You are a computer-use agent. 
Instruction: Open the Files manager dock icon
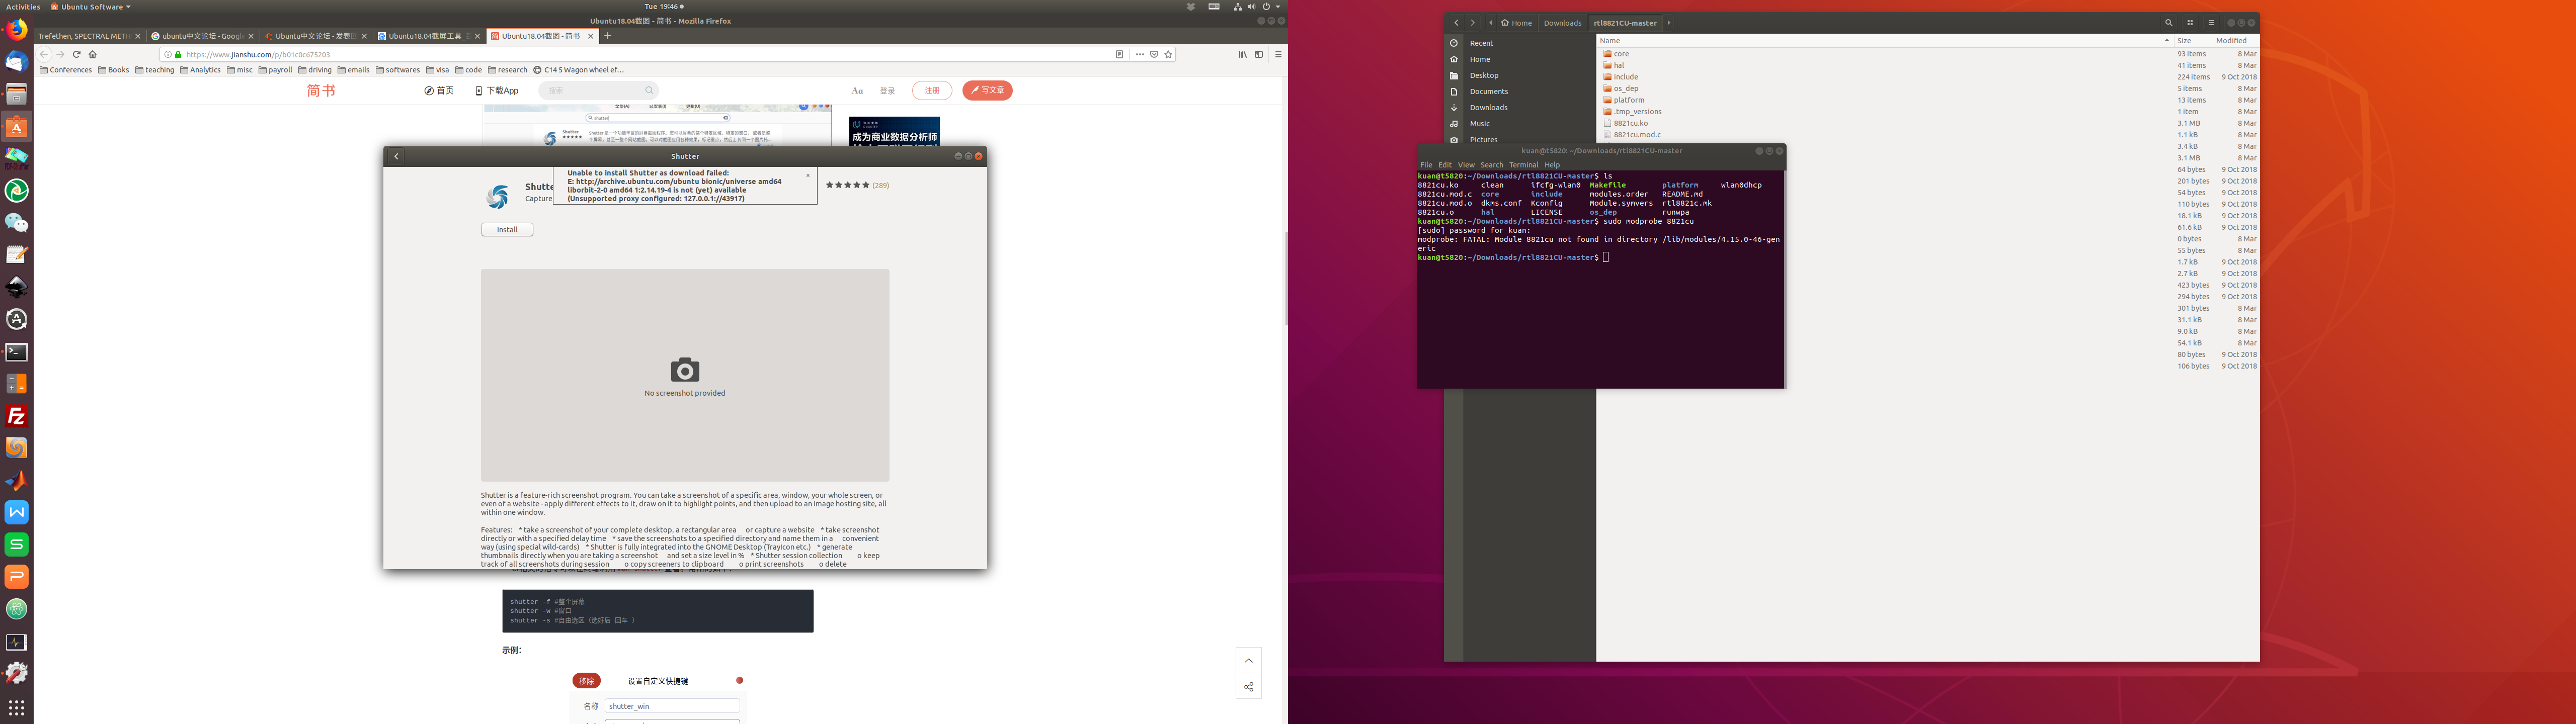click(x=16, y=94)
